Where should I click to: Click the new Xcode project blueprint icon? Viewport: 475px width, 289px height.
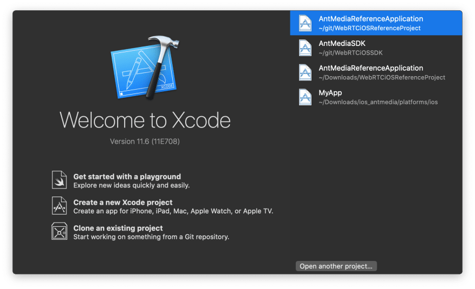[x=59, y=206]
